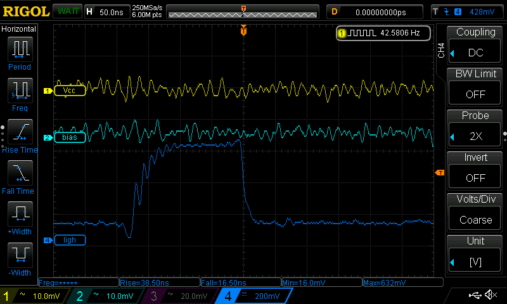Click the muted speaker icon

491,295
